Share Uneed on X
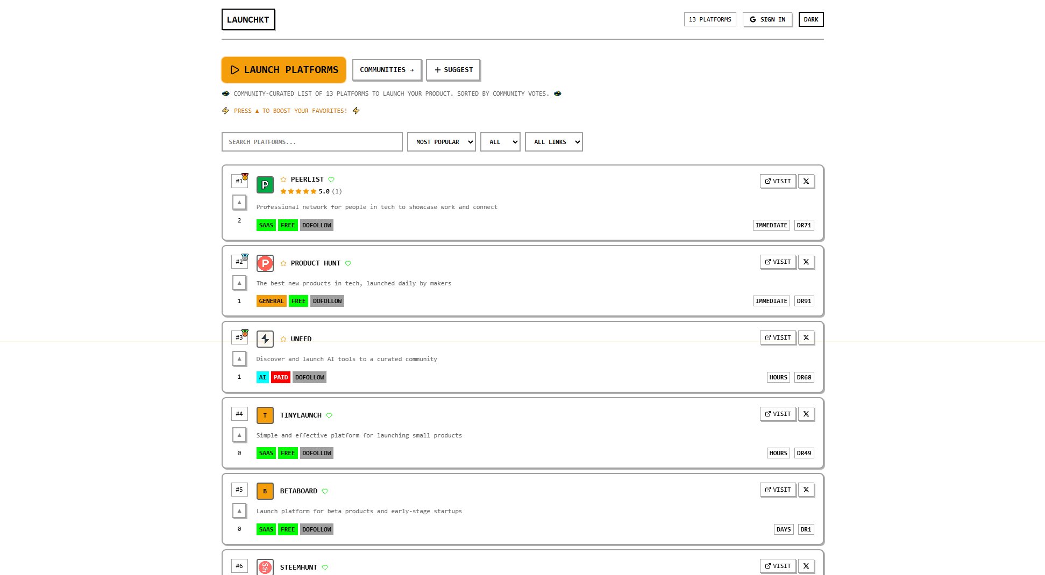 click(806, 337)
